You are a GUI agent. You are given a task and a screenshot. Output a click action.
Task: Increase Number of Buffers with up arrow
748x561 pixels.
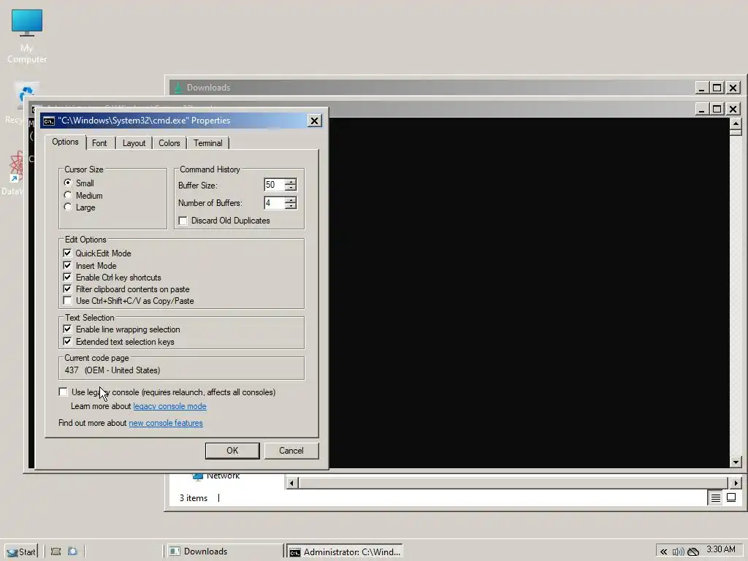(291, 200)
